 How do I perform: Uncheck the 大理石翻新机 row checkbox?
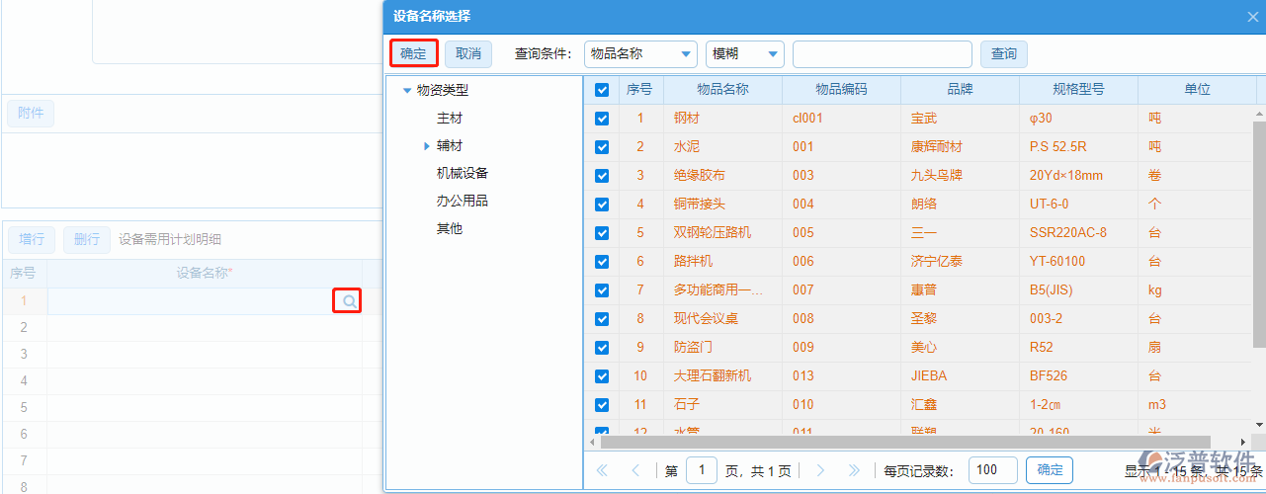[602, 376]
